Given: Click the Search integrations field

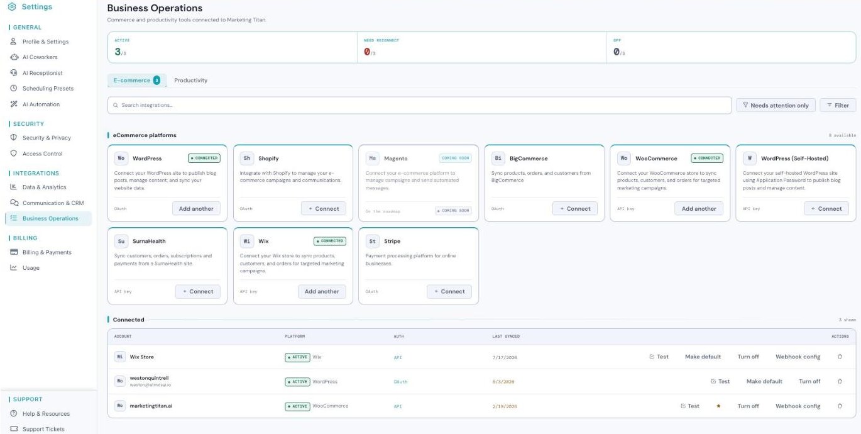Looking at the screenshot, I should pyautogui.click(x=419, y=105).
